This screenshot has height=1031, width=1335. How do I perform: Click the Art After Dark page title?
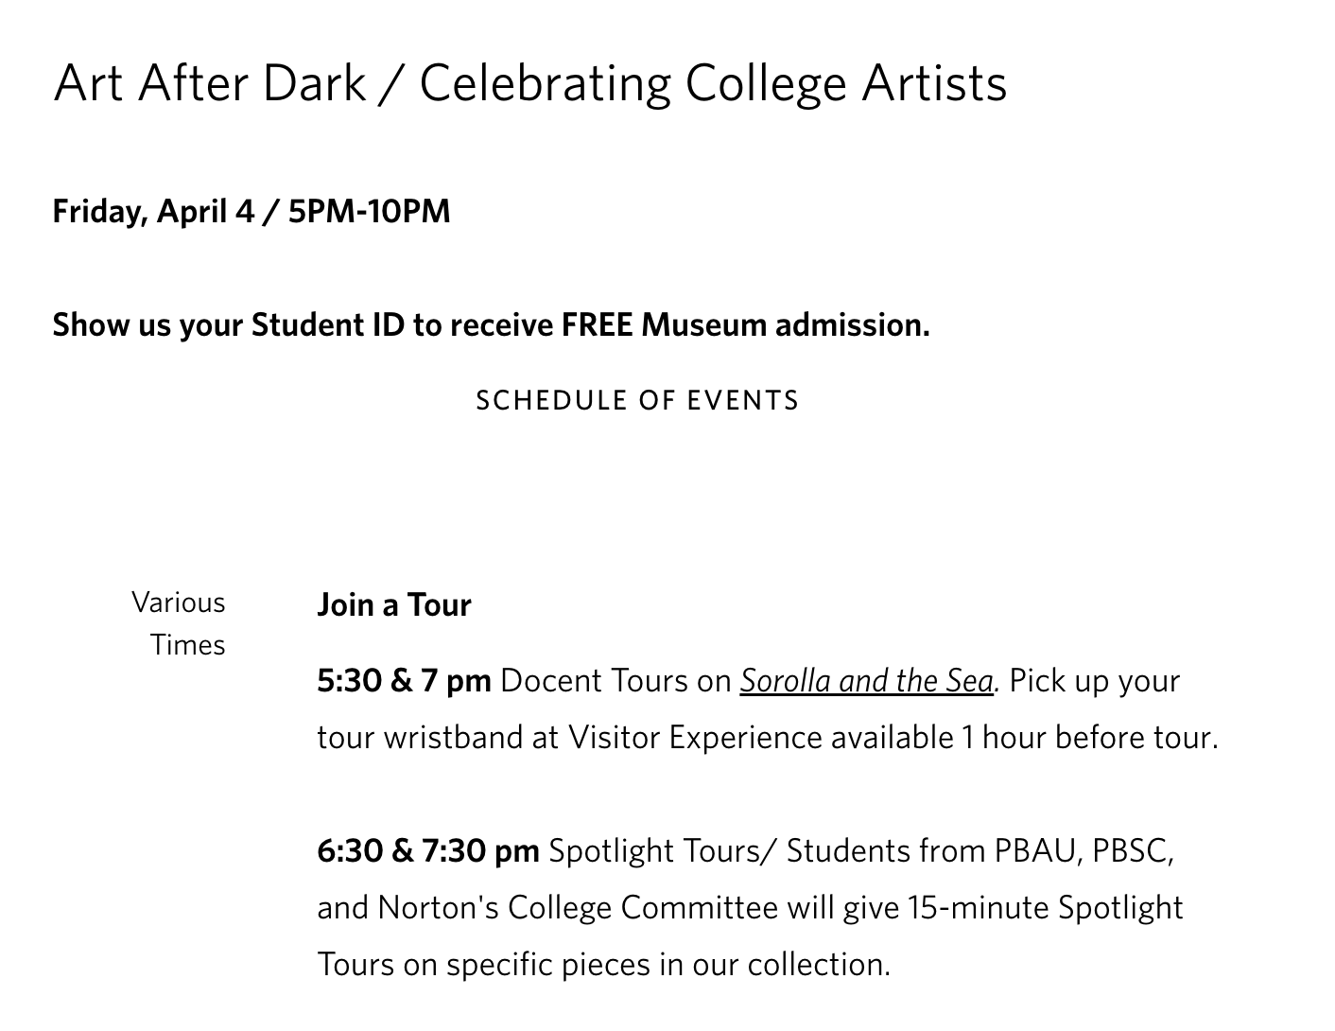pos(529,83)
